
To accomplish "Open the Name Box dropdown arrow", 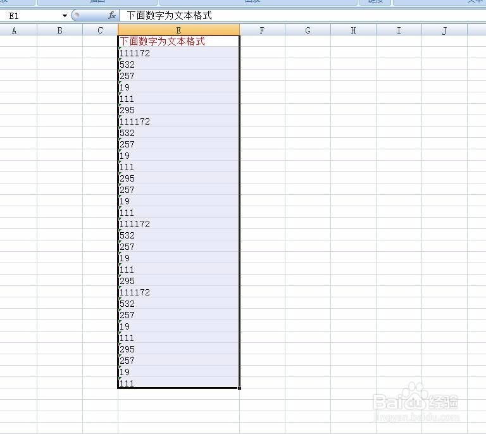I will 65,15.
